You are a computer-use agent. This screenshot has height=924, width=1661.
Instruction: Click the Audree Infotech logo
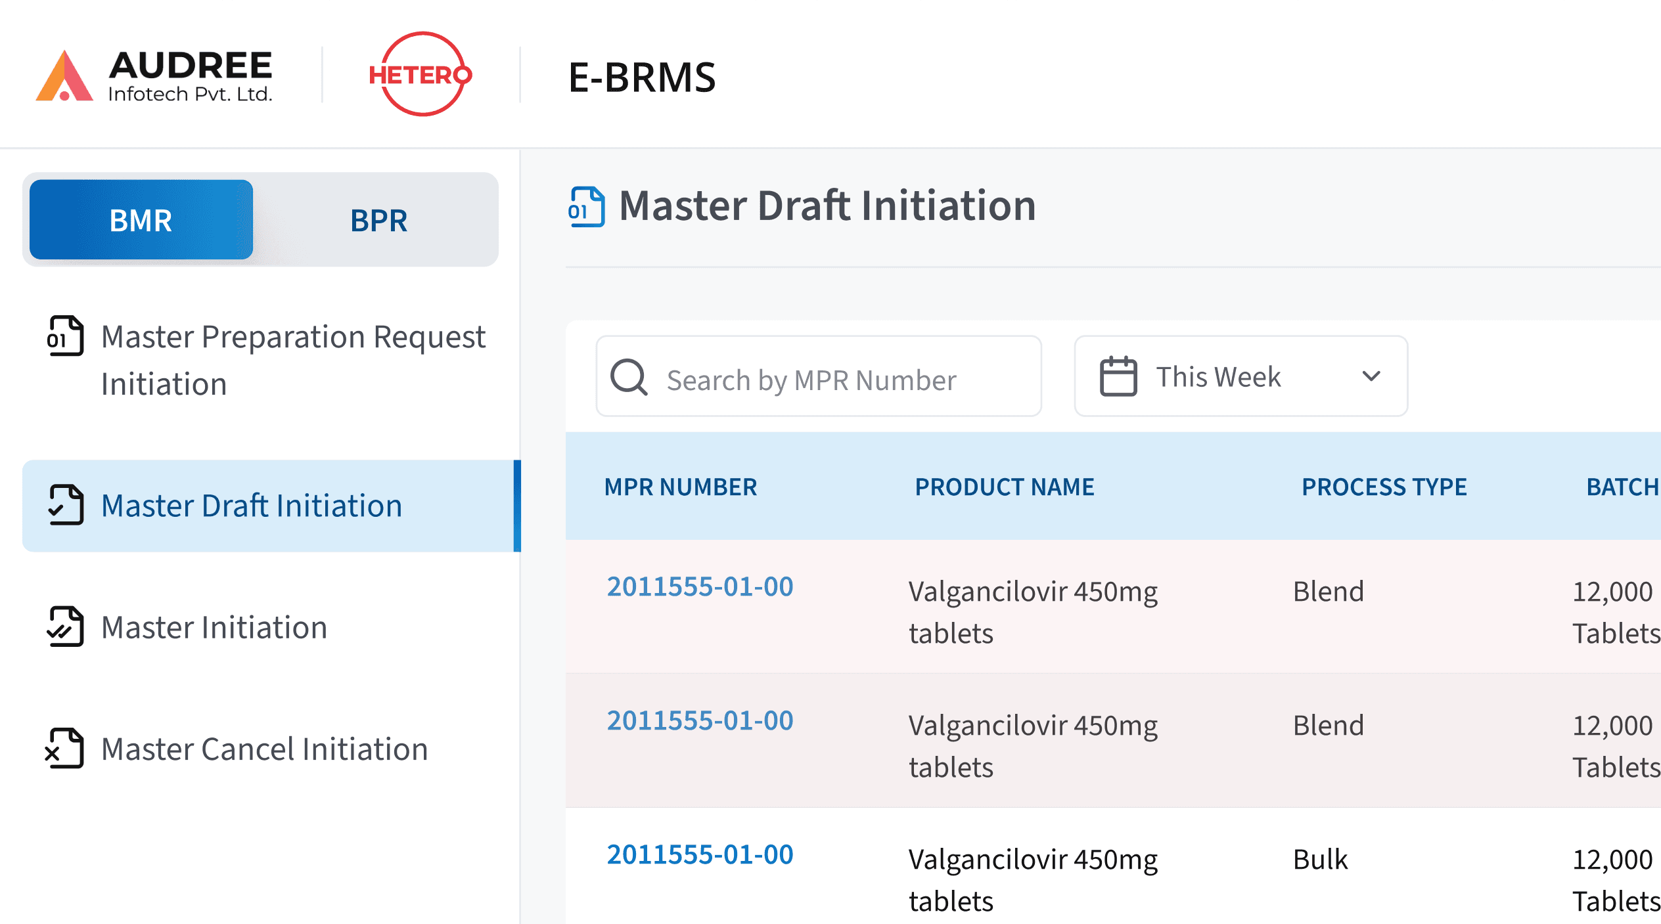(x=154, y=76)
